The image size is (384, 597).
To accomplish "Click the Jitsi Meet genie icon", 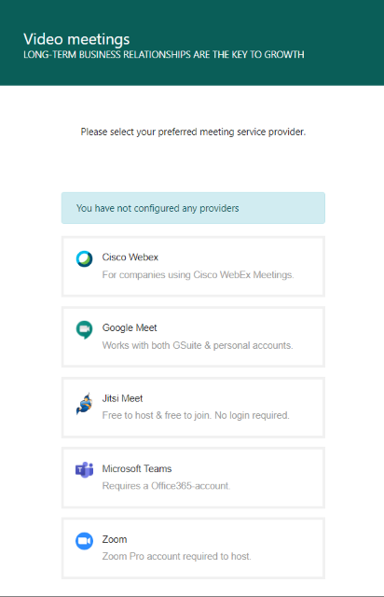I will pos(84,404).
